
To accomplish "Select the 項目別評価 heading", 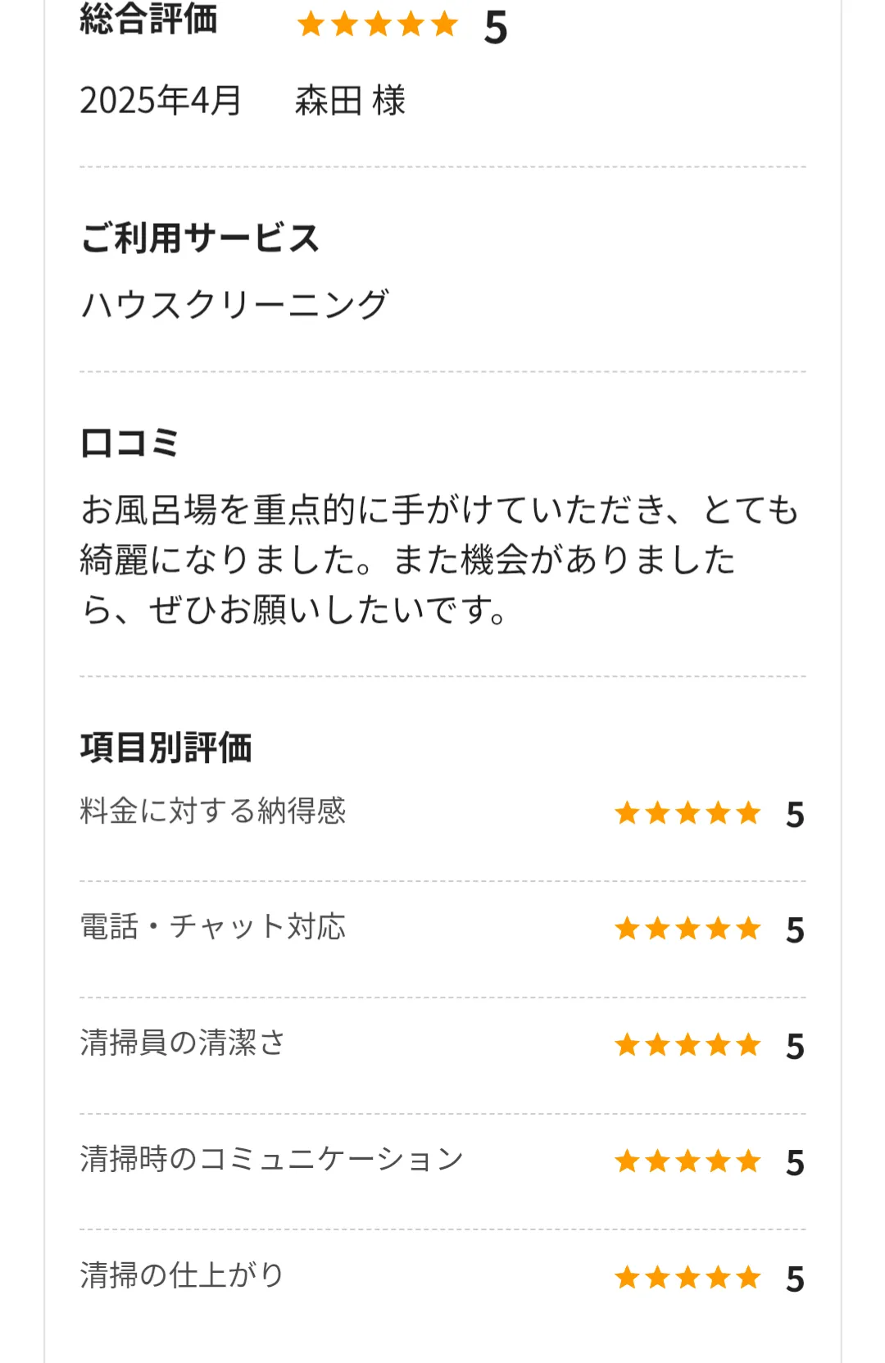I will click(166, 747).
